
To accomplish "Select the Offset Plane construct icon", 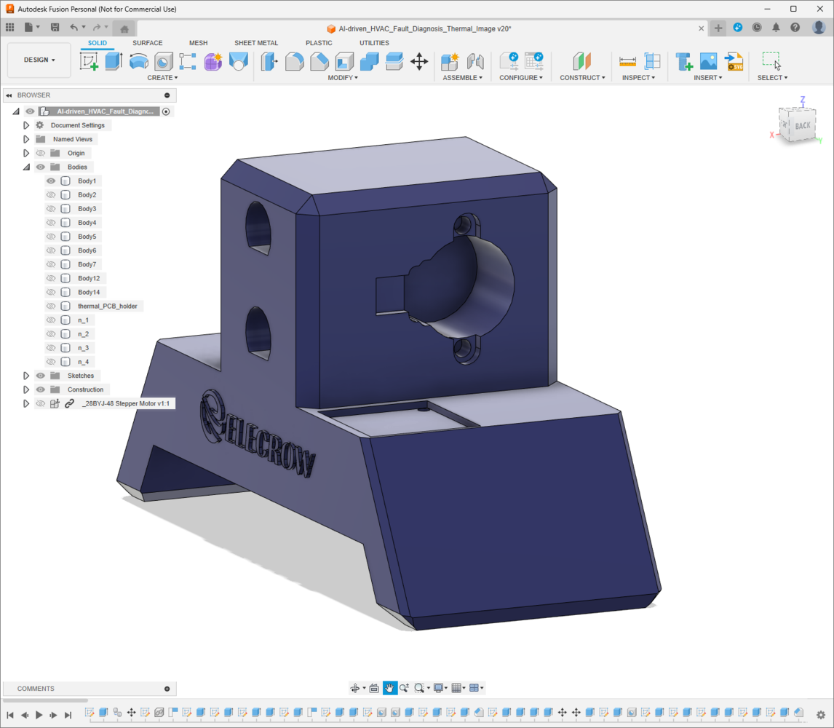I will 582,61.
